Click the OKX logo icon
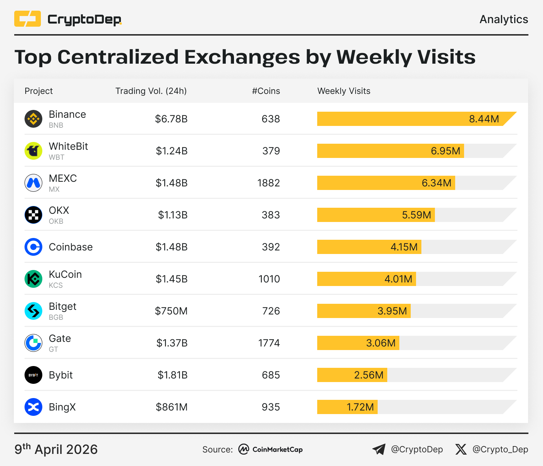 tap(33, 215)
